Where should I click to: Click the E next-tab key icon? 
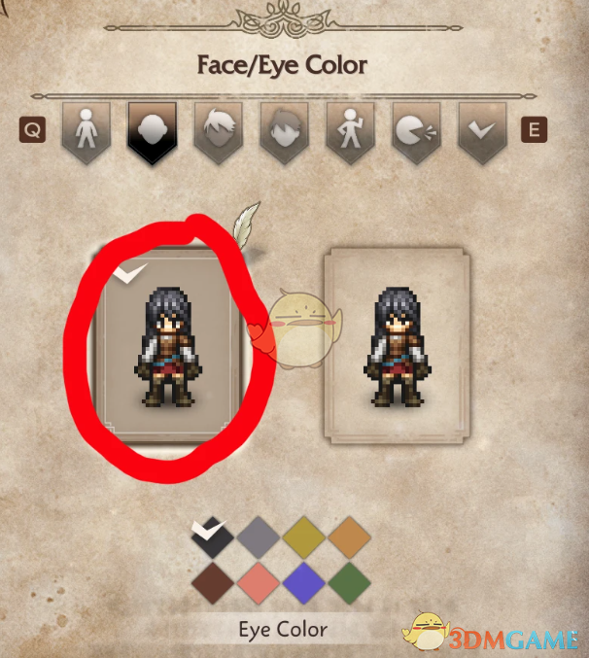534,129
